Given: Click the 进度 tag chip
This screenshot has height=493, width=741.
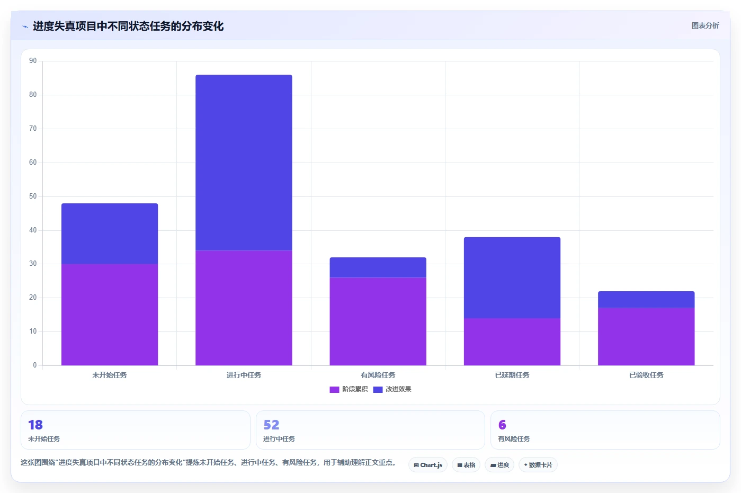Looking at the screenshot, I should coord(499,465).
